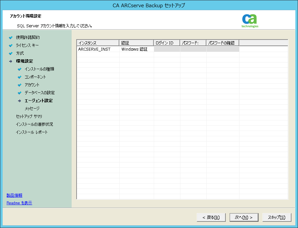298x228 pixels.
Task: Click the CA ARCserve Backup セットアップ title bar
Action: pyautogui.click(x=149, y=5)
